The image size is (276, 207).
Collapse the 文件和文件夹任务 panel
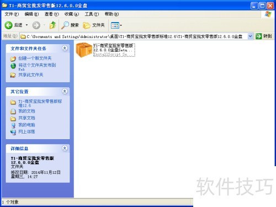[x=65, y=49]
